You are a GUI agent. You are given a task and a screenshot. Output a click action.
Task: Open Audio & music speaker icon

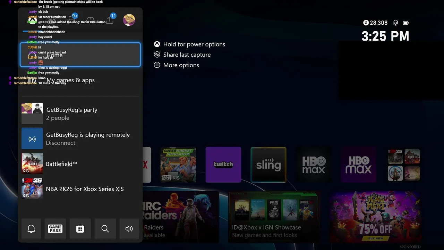129,228
